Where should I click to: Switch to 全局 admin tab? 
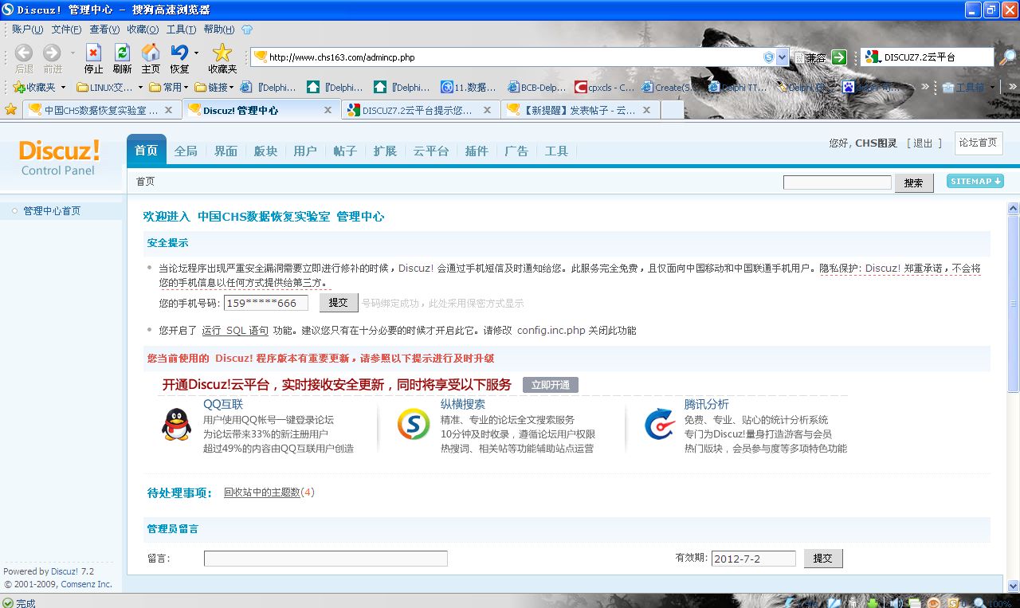[x=186, y=151]
